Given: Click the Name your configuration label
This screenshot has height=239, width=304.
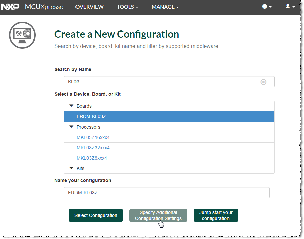Looking at the screenshot, I should point(83,180).
